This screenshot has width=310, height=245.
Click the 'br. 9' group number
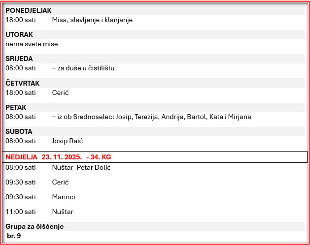[x=14, y=236]
